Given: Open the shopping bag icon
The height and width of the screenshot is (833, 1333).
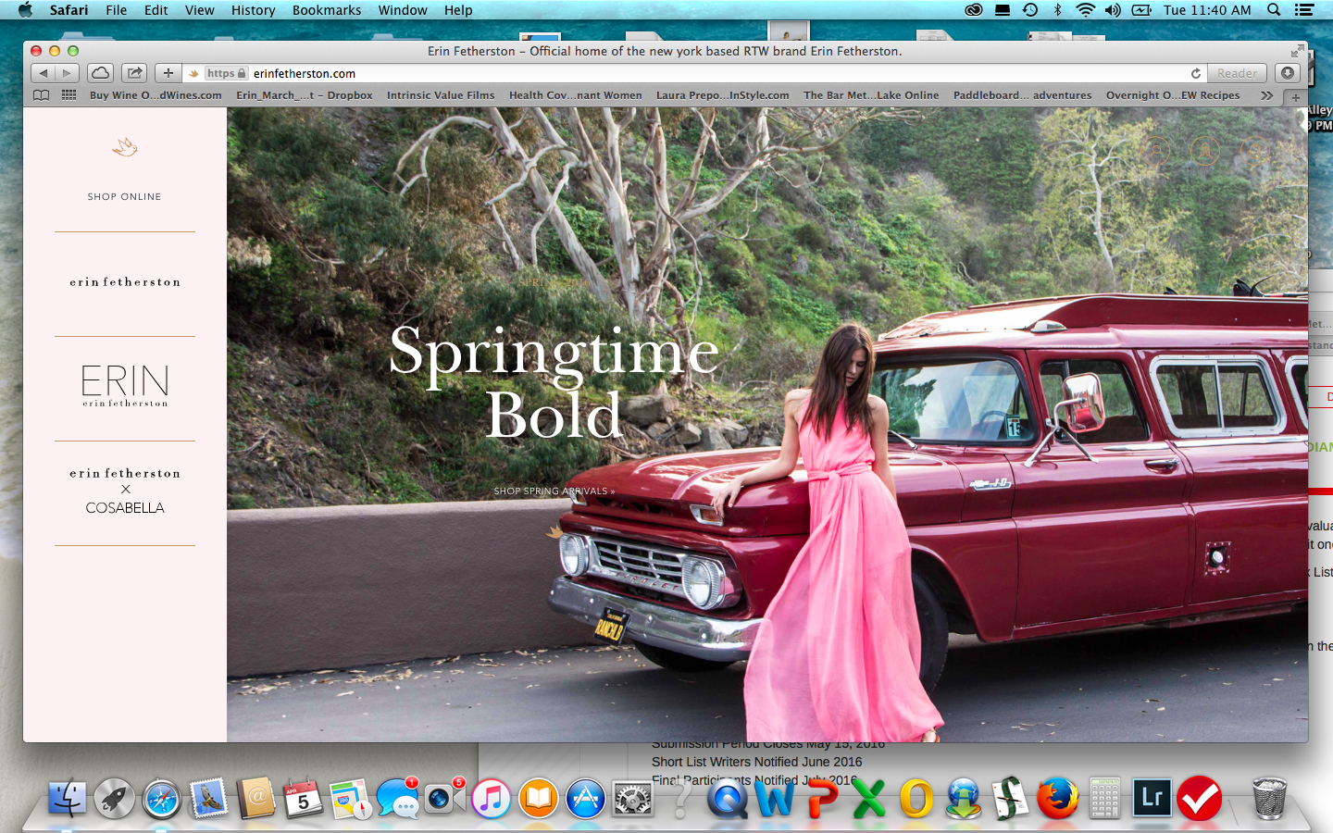Looking at the screenshot, I should tap(1254, 151).
